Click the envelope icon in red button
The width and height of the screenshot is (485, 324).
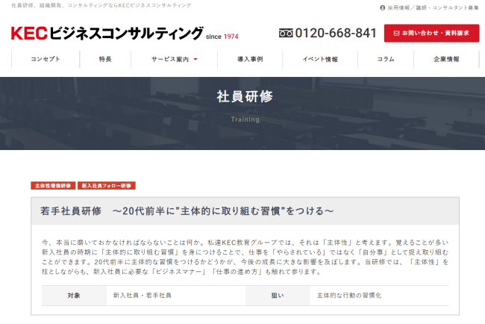(396, 33)
